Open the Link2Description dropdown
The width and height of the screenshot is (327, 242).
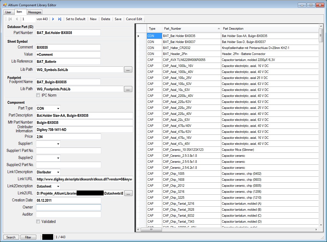coord(58,186)
